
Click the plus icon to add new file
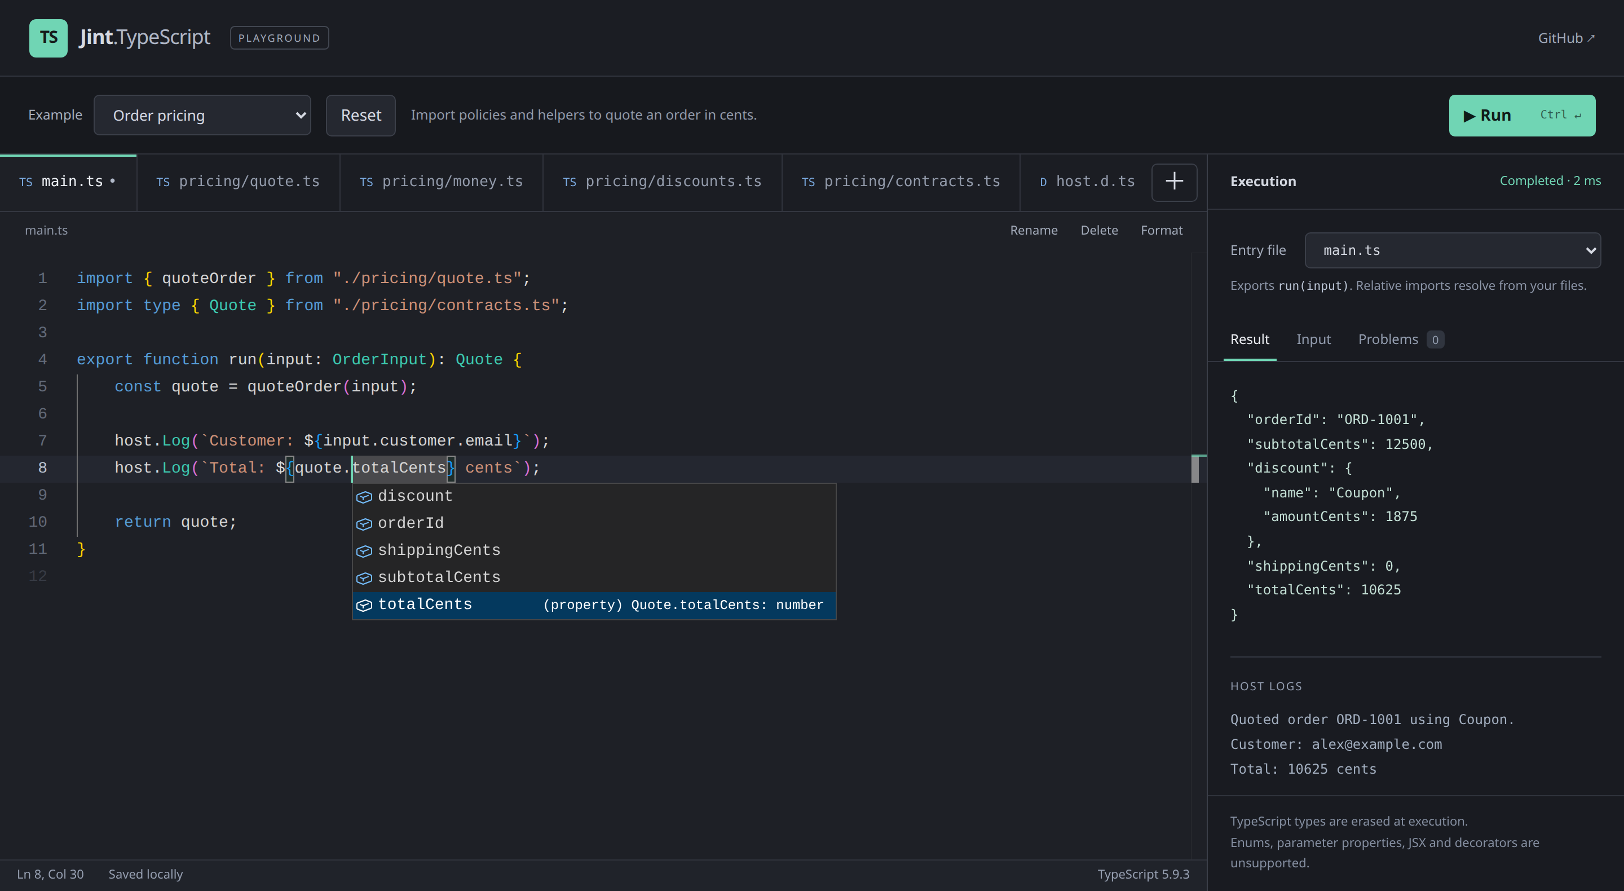click(x=1174, y=182)
